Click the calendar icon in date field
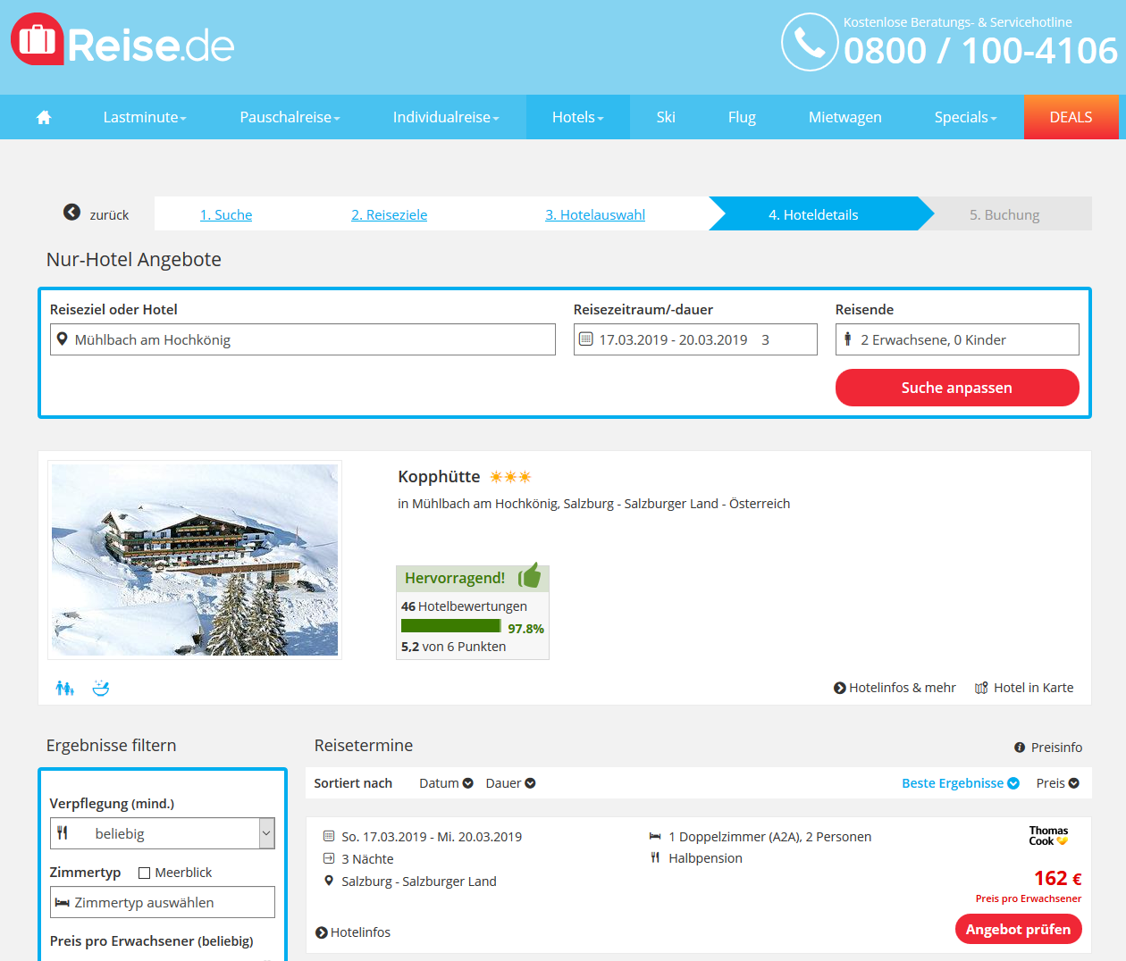This screenshot has height=961, width=1126. coord(585,338)
